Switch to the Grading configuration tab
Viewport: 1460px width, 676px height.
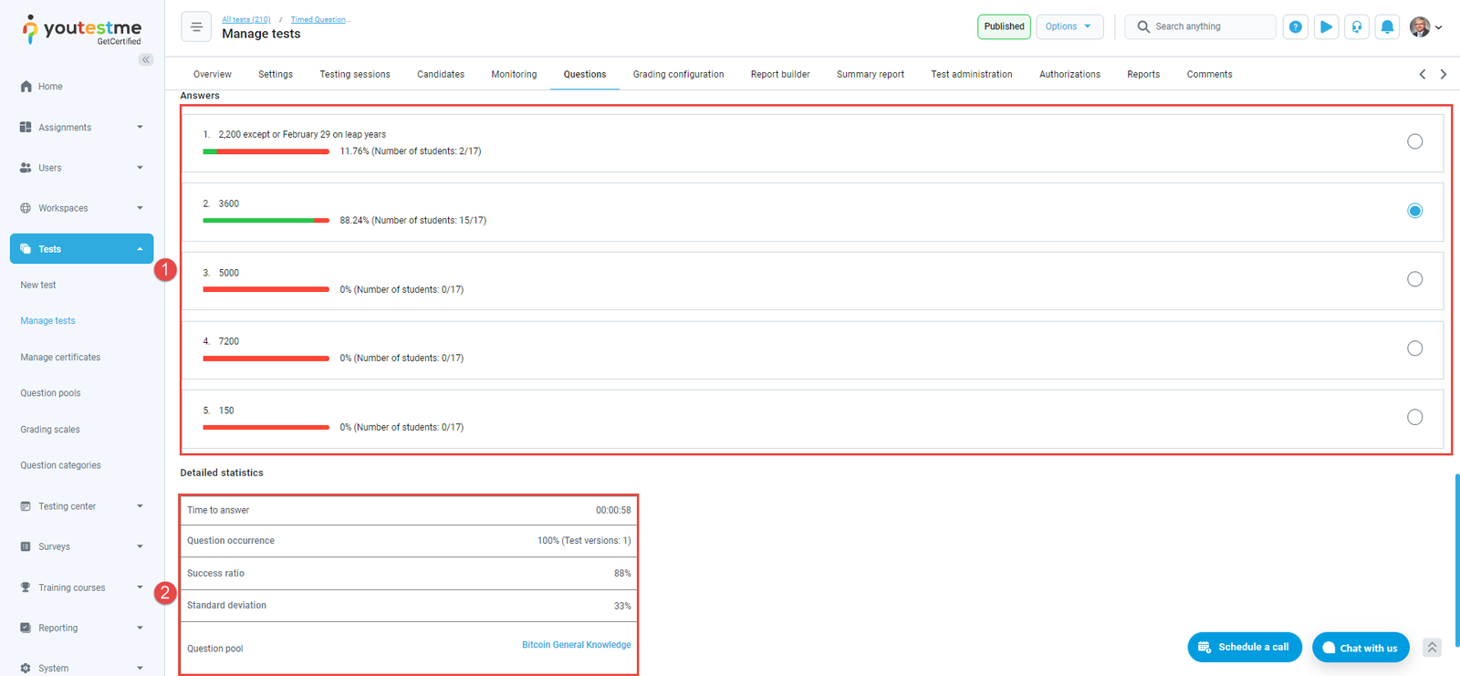pos(678,75)
